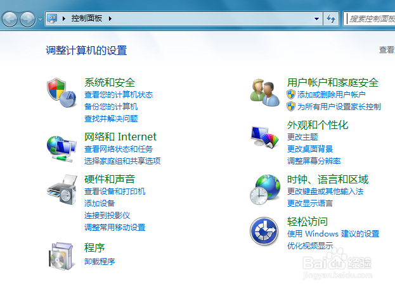Click 添加或删除用户帐户 link
The width and height of the screenshot is (395, 289).
(x=331, y=95)
